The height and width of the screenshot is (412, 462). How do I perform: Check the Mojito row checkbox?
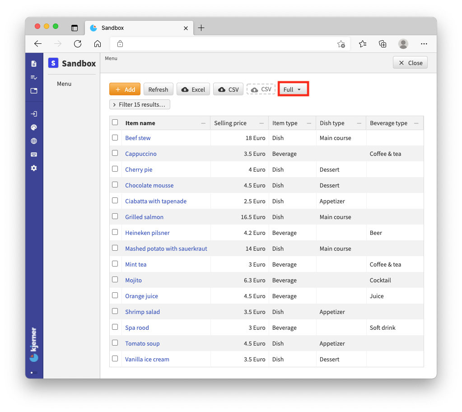coord(115,280)
